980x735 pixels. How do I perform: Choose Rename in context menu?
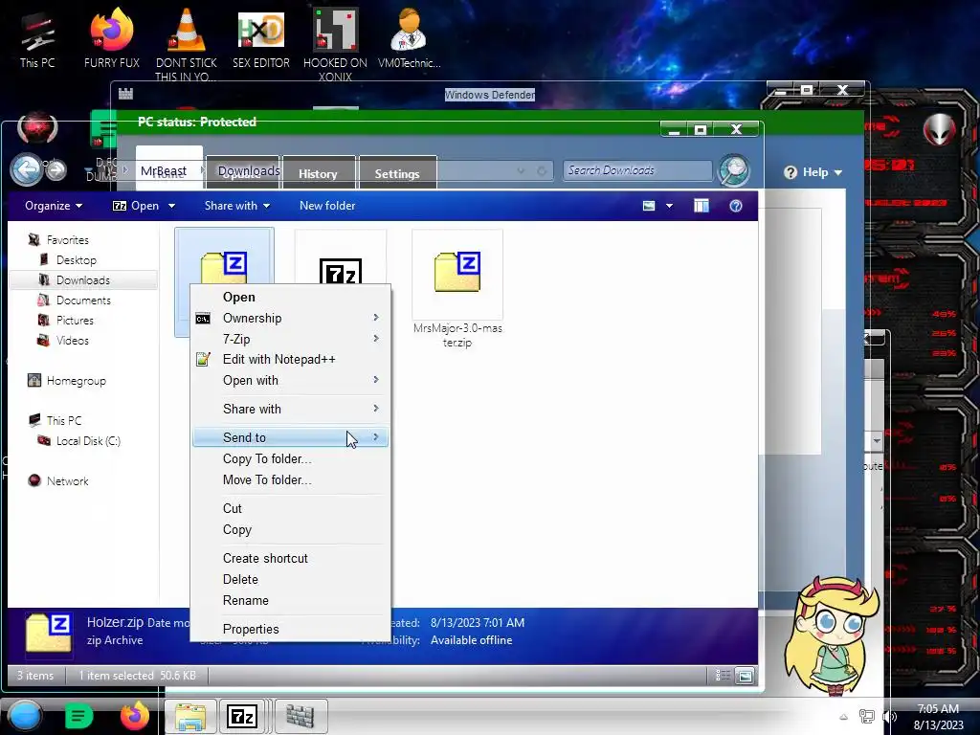coord(291,601)
